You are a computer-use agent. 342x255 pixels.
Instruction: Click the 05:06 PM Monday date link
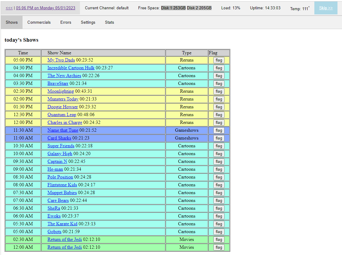(x=45, y=8)
